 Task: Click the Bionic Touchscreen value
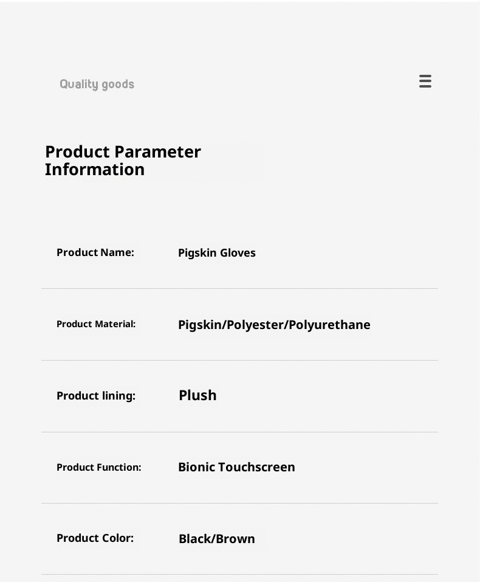[236, 467]
